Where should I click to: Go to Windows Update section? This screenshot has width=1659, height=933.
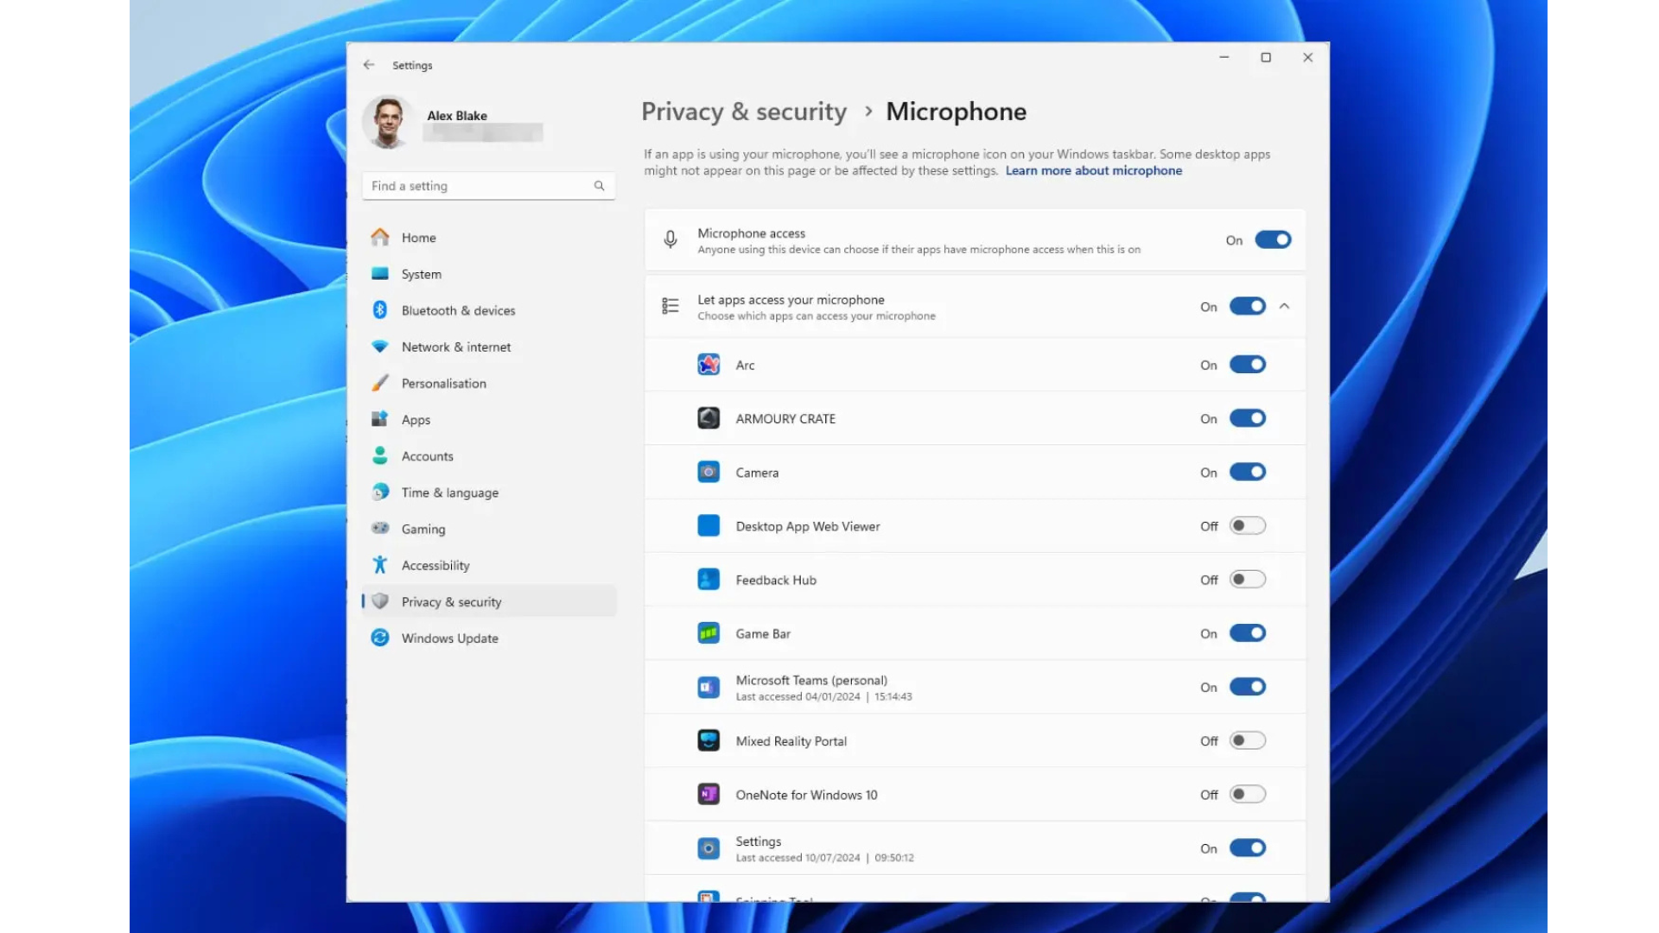point(449,638)
